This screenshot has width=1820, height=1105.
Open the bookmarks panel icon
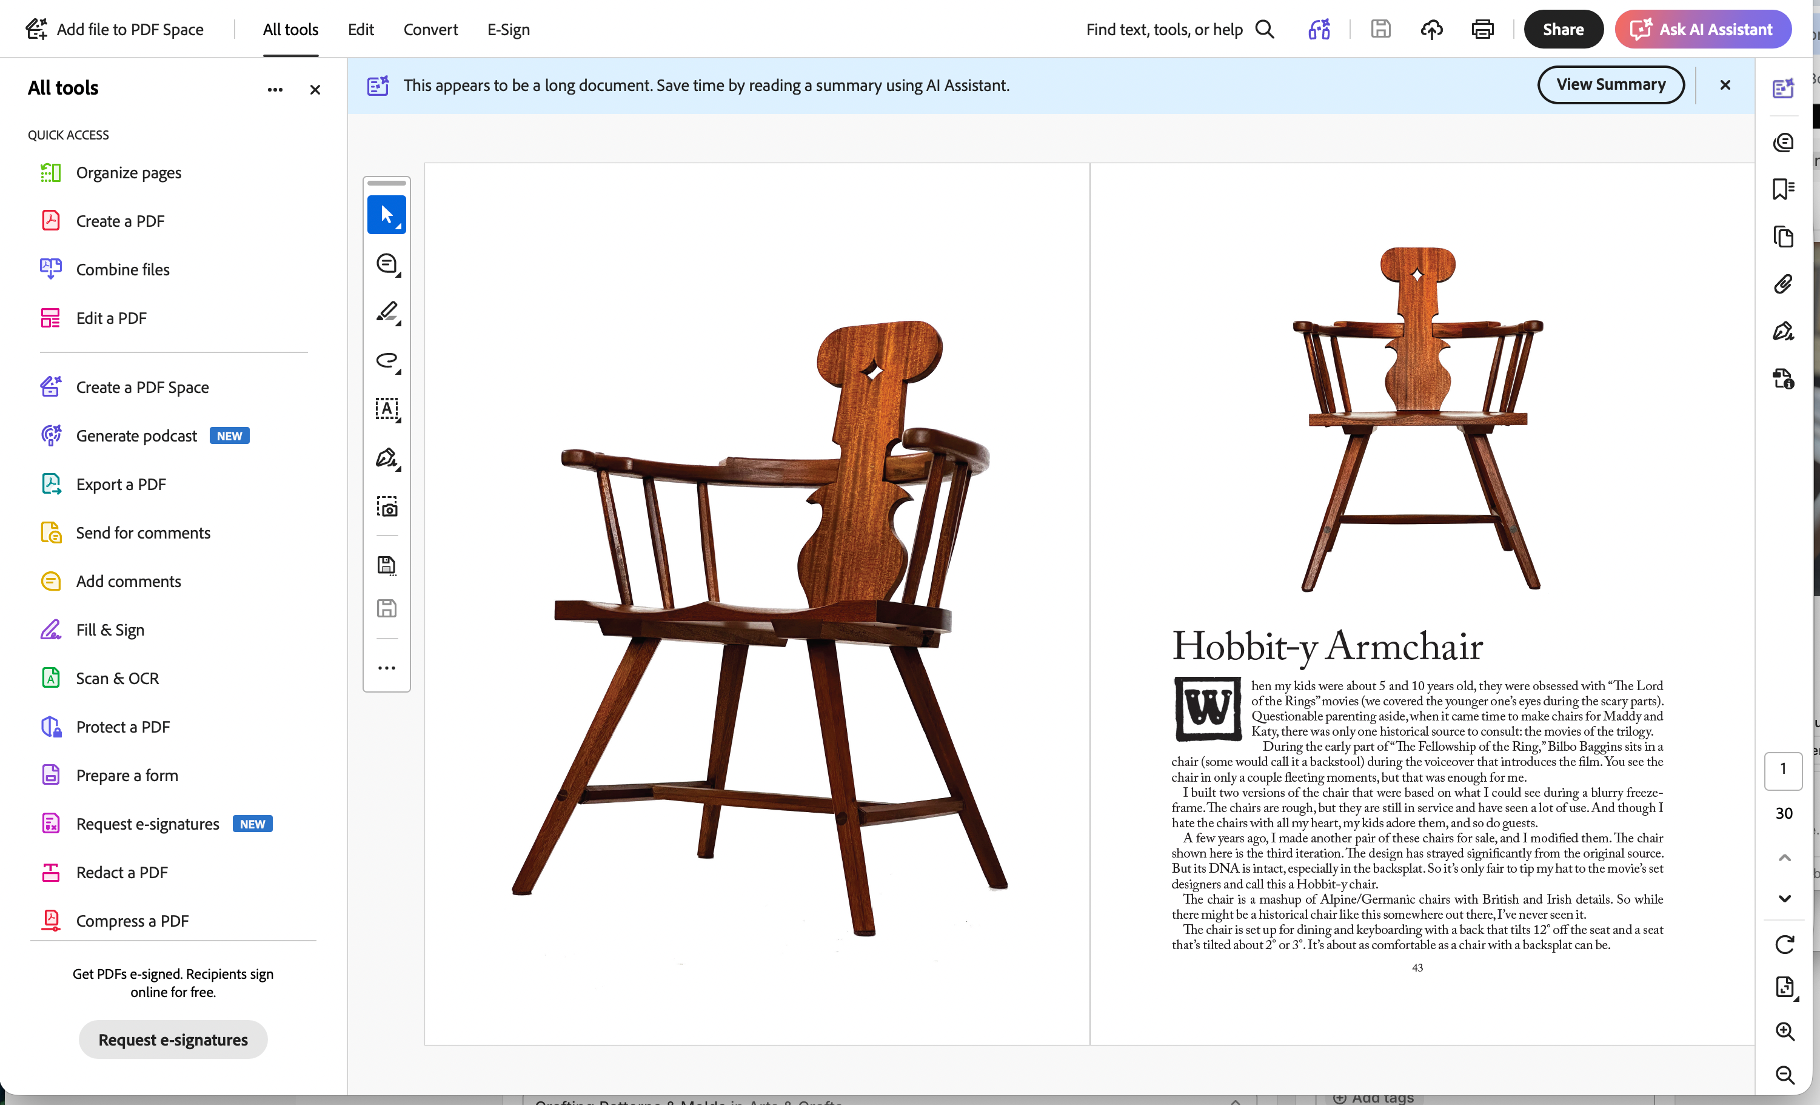click(x=1783, y=189)
